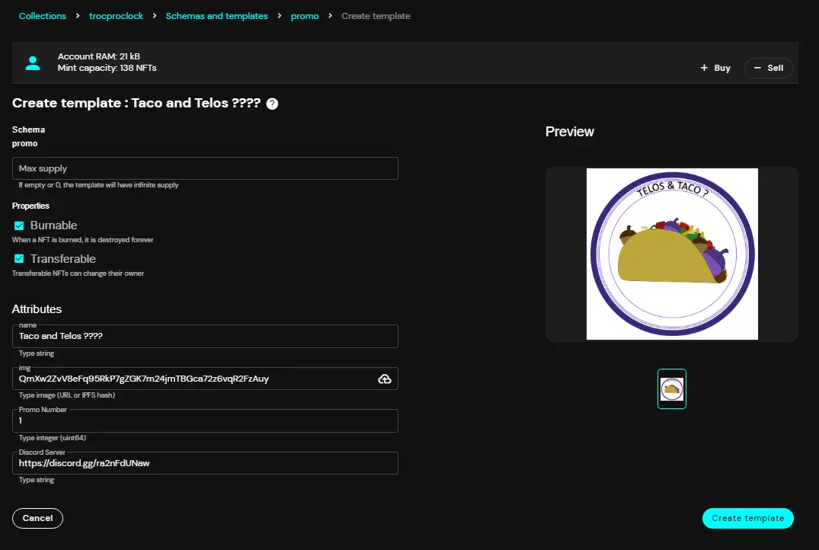819x550 pixels.
Task: Click 'When a NFT is burned' description text
Action: coord(82,240)
